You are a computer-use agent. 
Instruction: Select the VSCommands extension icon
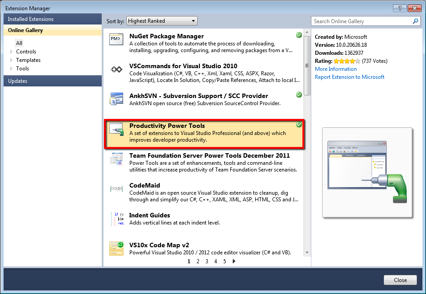tap(116, 69)
